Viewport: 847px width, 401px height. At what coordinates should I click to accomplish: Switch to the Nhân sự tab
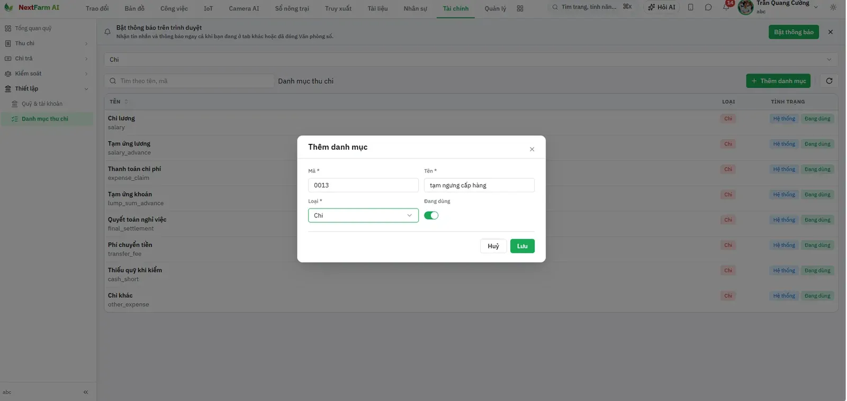click(415, 8)
